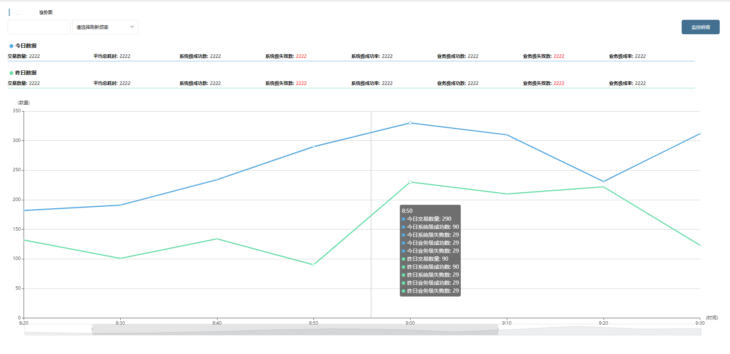Click the 监控明细 button

[x=700, y=27]
